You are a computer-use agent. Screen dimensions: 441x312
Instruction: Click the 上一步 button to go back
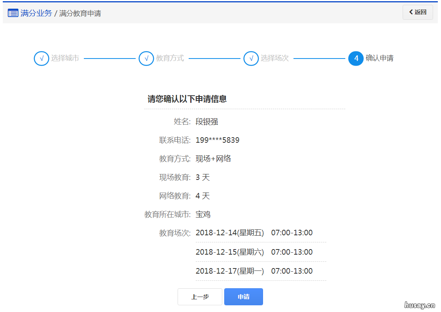click(200, 297)
